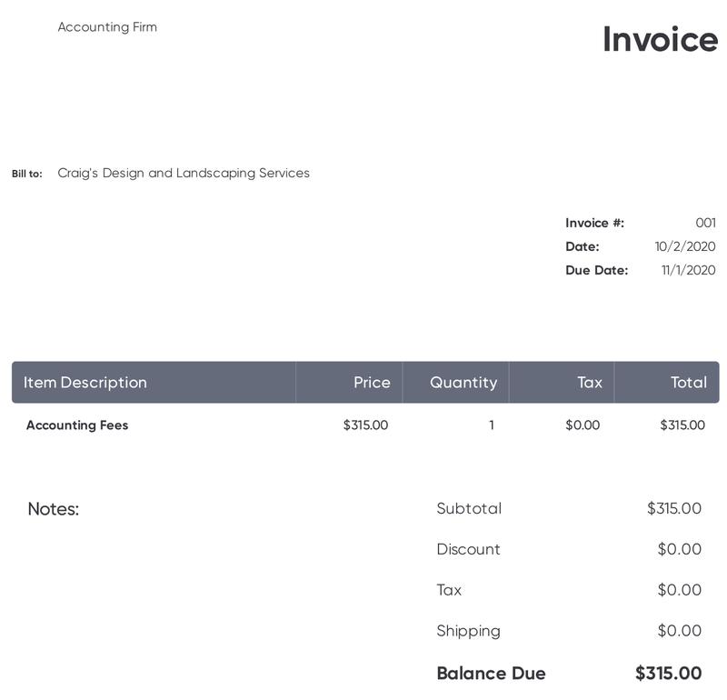
Task: Click the due date 11/1/2020
Action: point(689,270)
